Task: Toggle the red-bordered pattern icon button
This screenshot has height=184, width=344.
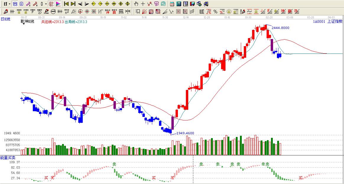Action: point(51,4)
